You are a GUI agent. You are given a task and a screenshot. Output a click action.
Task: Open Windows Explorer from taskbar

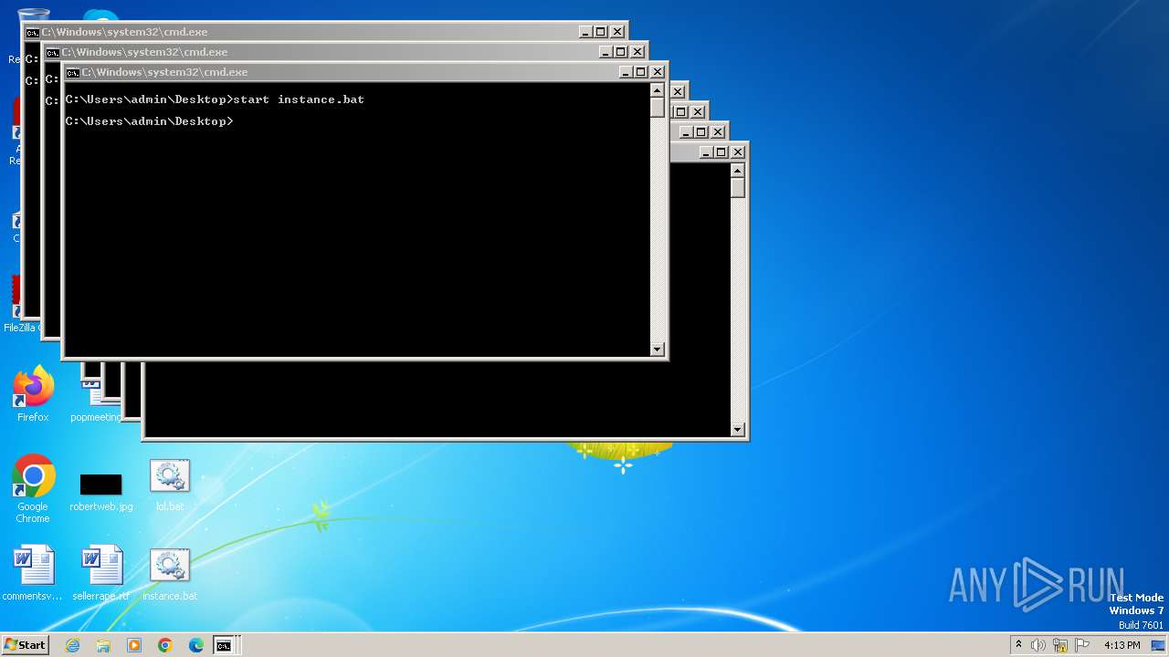pos(103,645)
